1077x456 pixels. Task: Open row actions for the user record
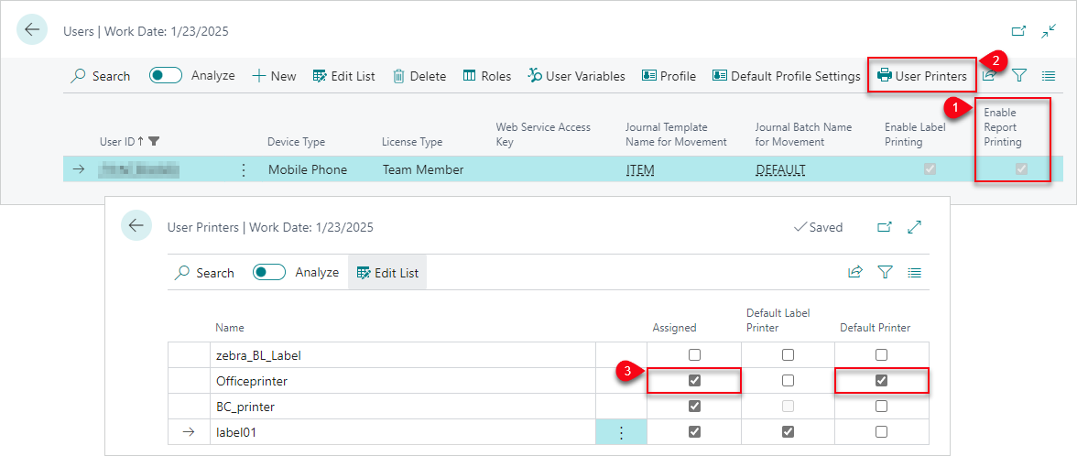tap(244, 169)
